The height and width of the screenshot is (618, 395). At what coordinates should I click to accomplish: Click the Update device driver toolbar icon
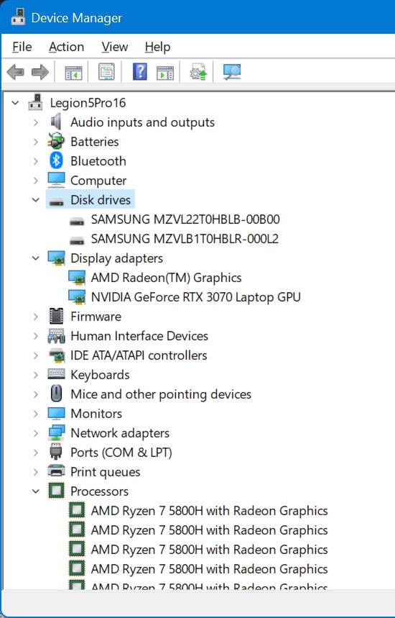click(198, 72)
